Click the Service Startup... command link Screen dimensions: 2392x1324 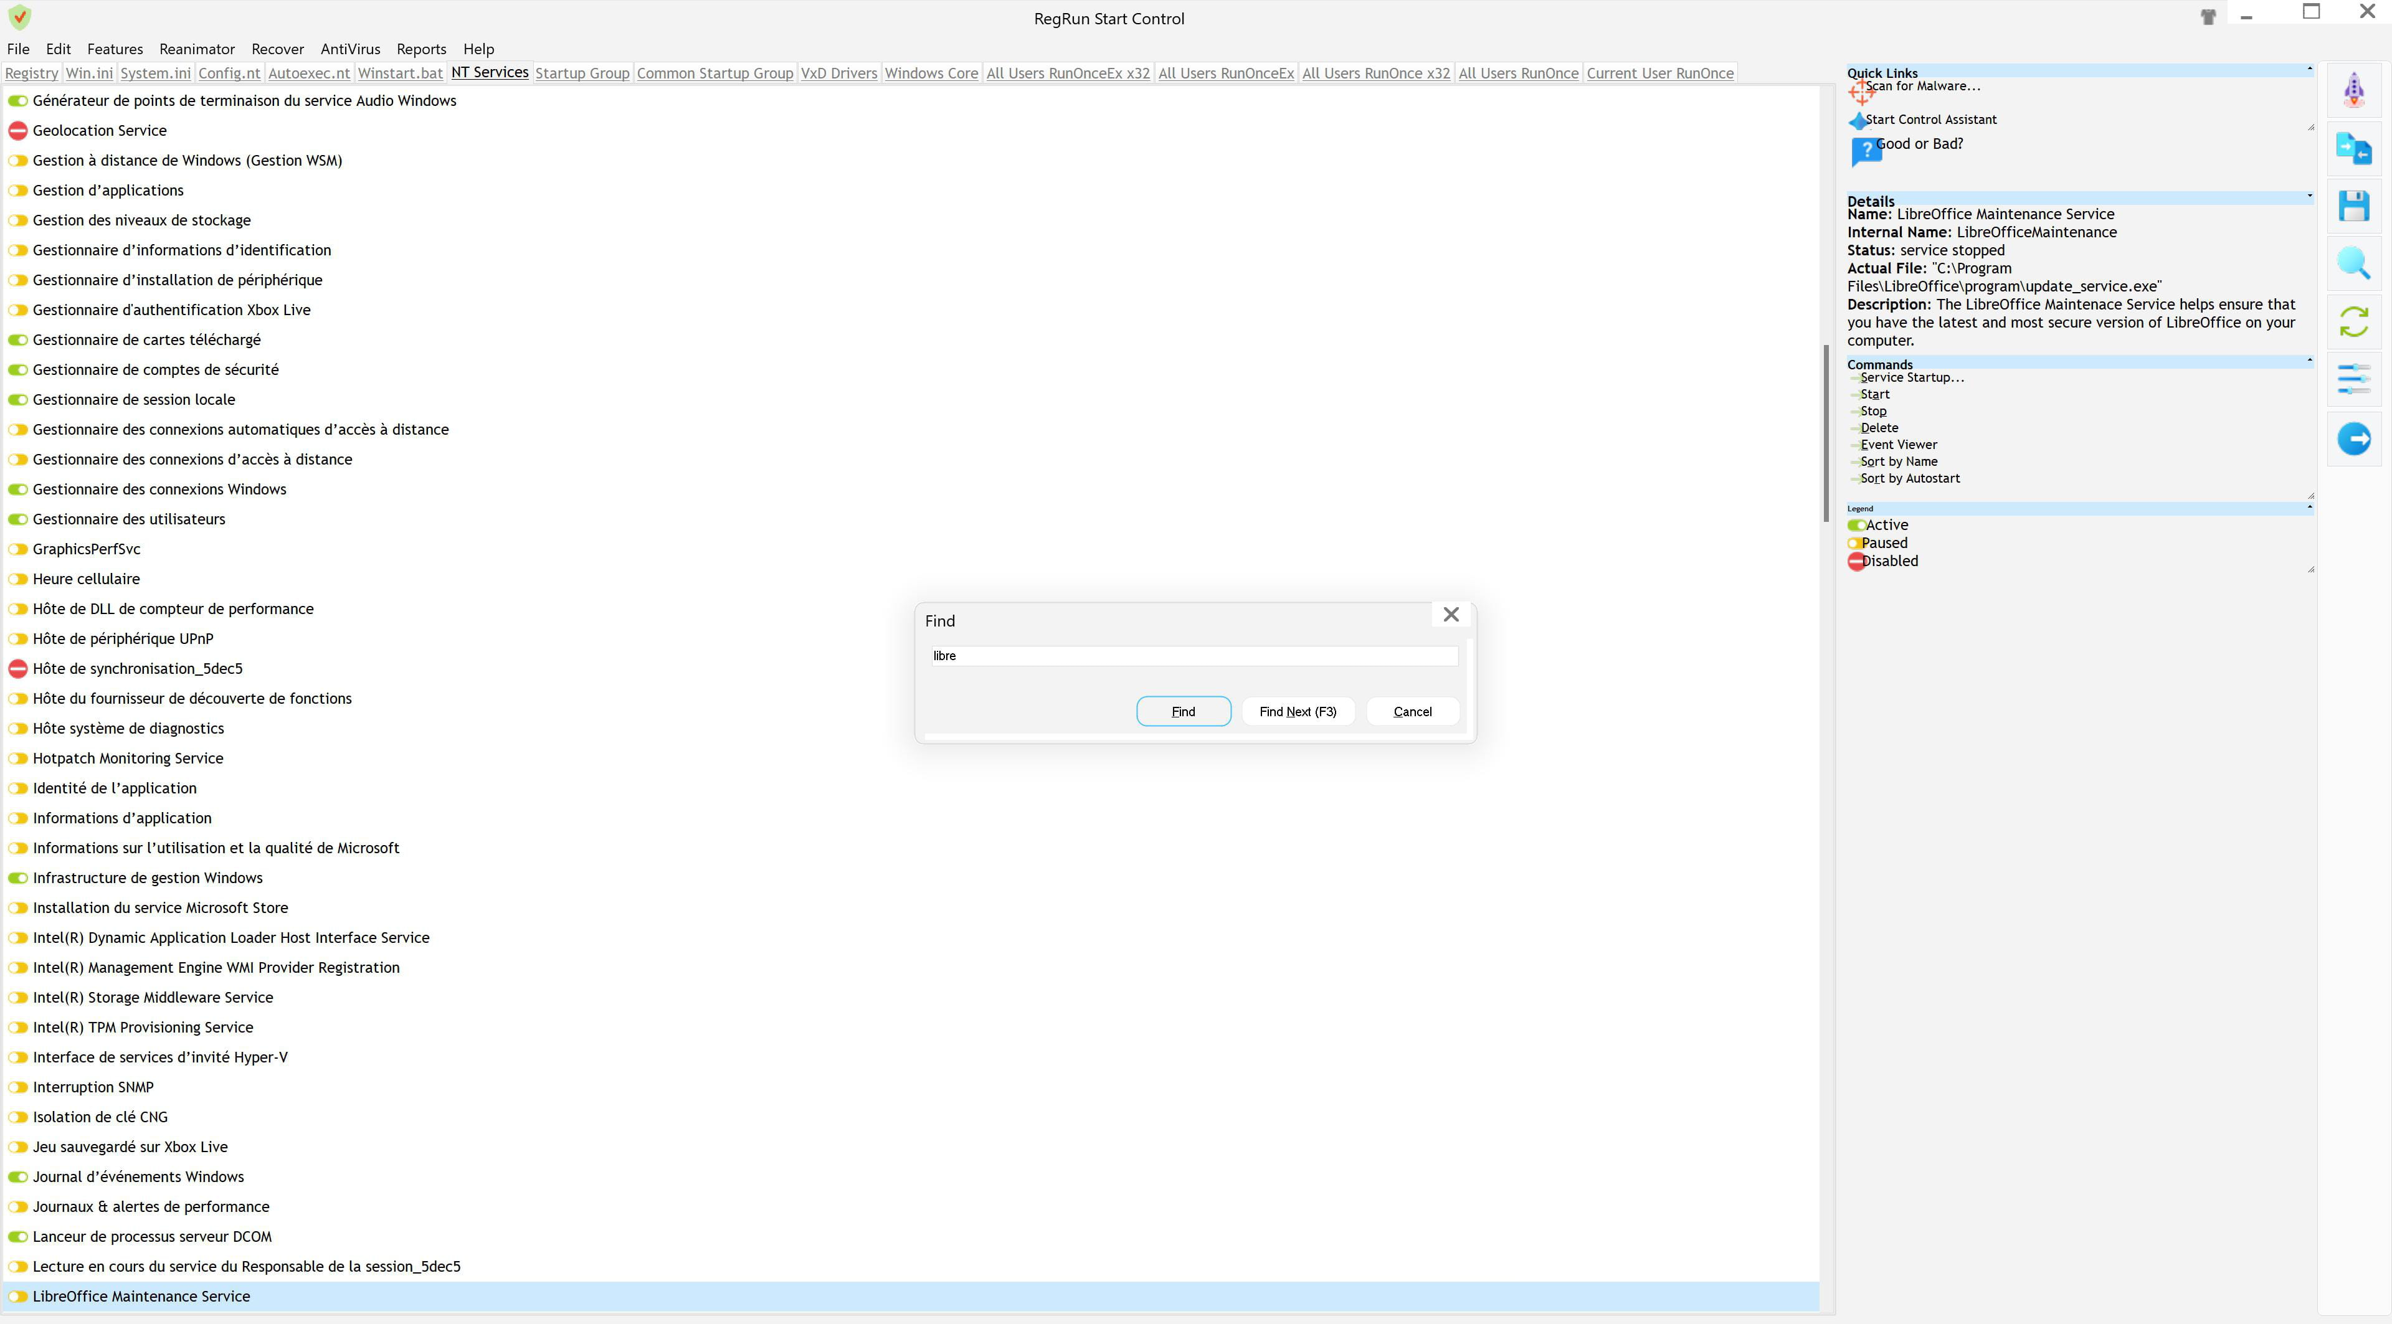coord(1912,377)
